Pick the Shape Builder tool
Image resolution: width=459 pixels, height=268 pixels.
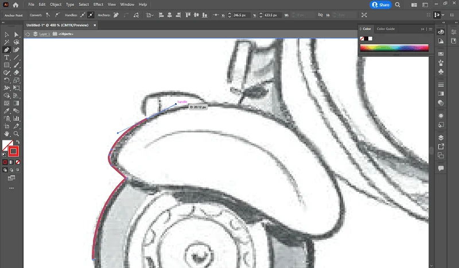point(6,96)
